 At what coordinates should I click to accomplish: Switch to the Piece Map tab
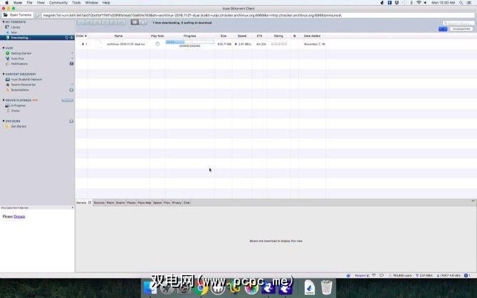pos(145,203)
